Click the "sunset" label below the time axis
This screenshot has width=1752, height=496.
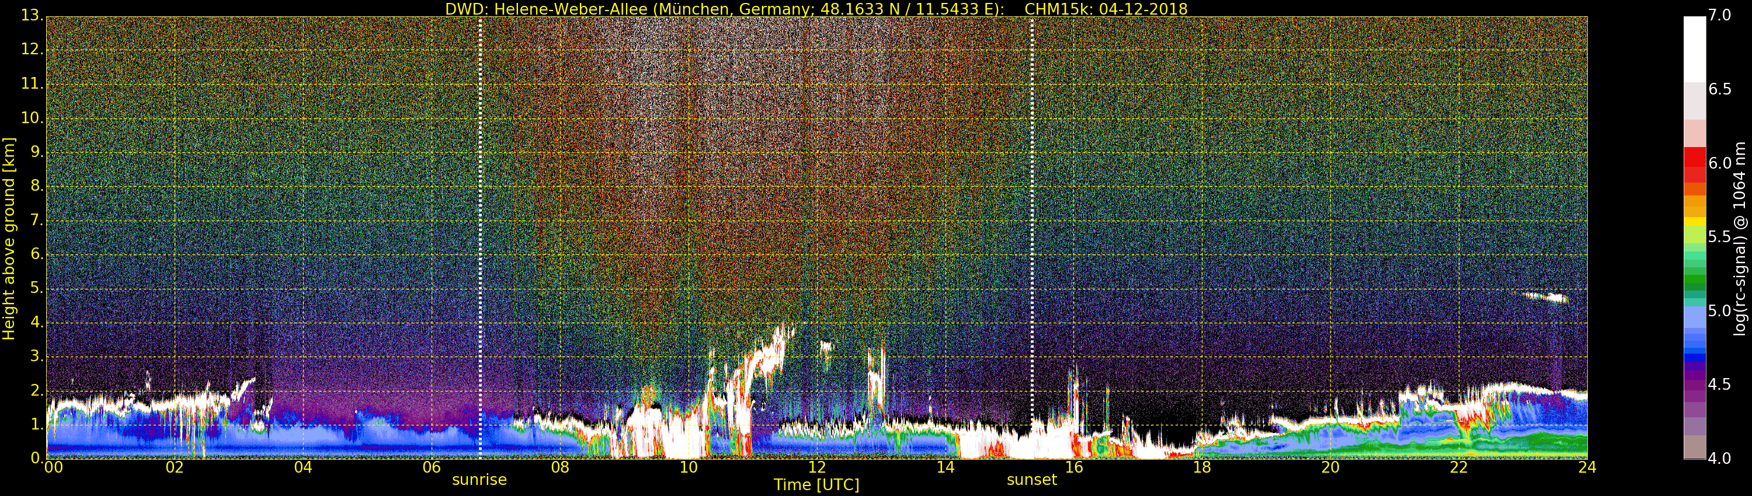[x=1032, y=480]
